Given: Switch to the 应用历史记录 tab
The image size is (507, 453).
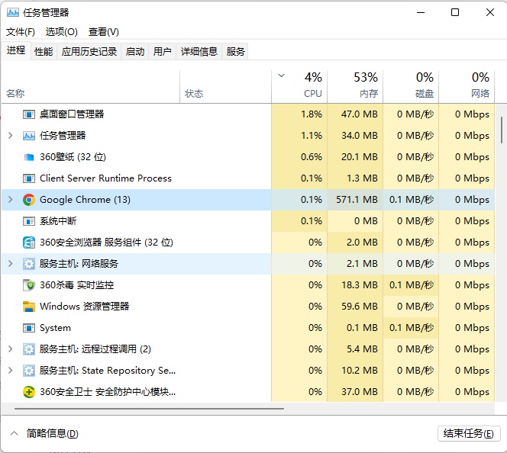Looking at the screenshot, I should tap(89, 51).
